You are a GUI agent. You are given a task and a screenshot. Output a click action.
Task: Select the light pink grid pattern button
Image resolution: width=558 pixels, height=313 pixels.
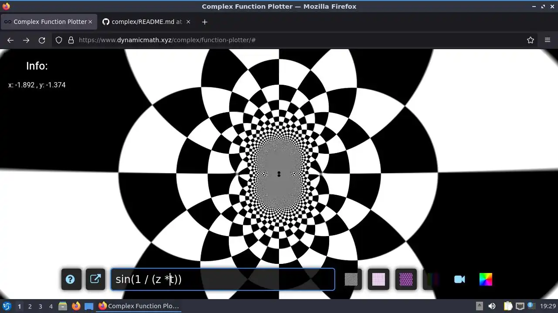click(x=378, y=280)
